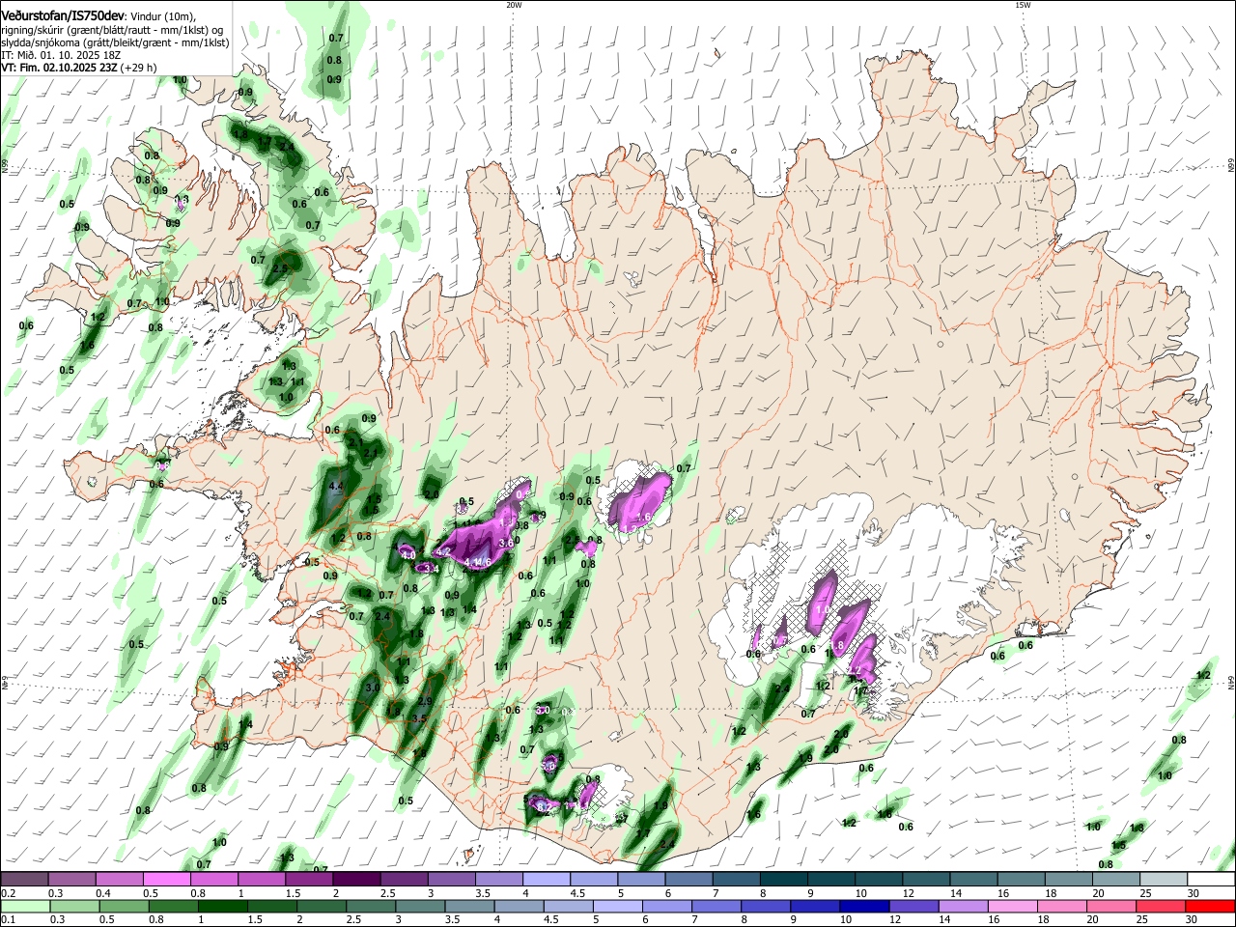Viewport: 1236px width, 927px height.
Task: Click the '4.4' precipitation value on the map
Action: (x=337, y=486)
